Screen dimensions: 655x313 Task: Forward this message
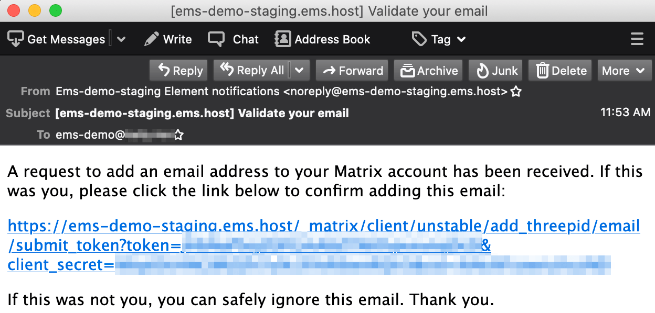(x=352, y=71)
